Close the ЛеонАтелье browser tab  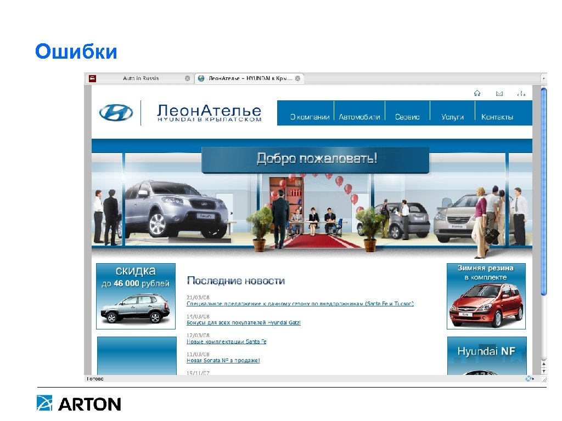pyautogui.click(x=297, y=78)
